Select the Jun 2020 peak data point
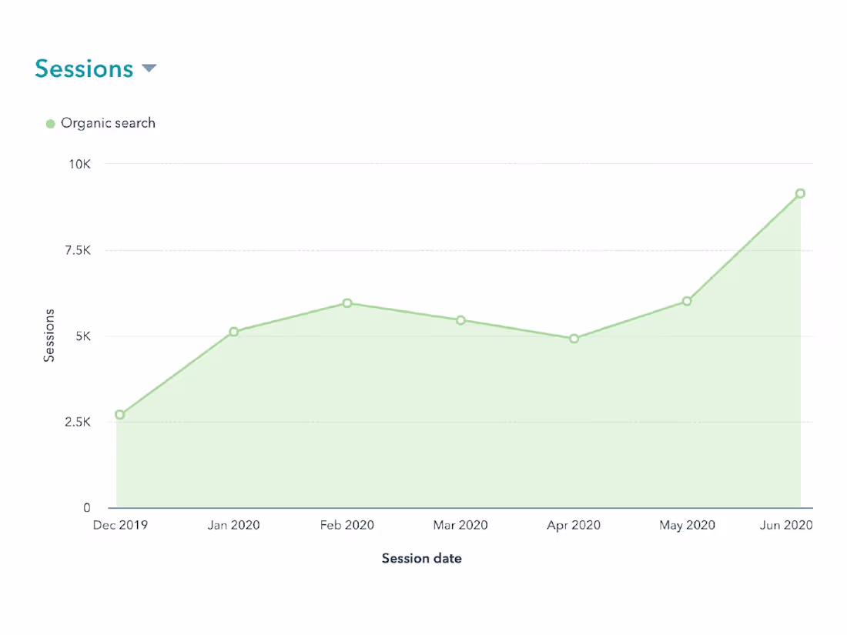The height and width of the screenshot is (635, 847). [x=799, y=192]
